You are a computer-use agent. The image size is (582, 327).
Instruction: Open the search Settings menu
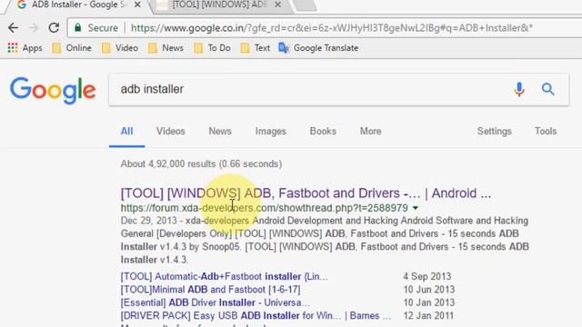tap(495, 131)
